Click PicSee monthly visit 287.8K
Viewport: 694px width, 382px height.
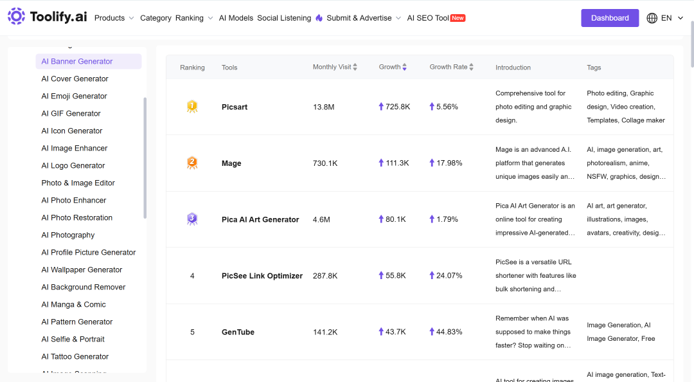325,276
